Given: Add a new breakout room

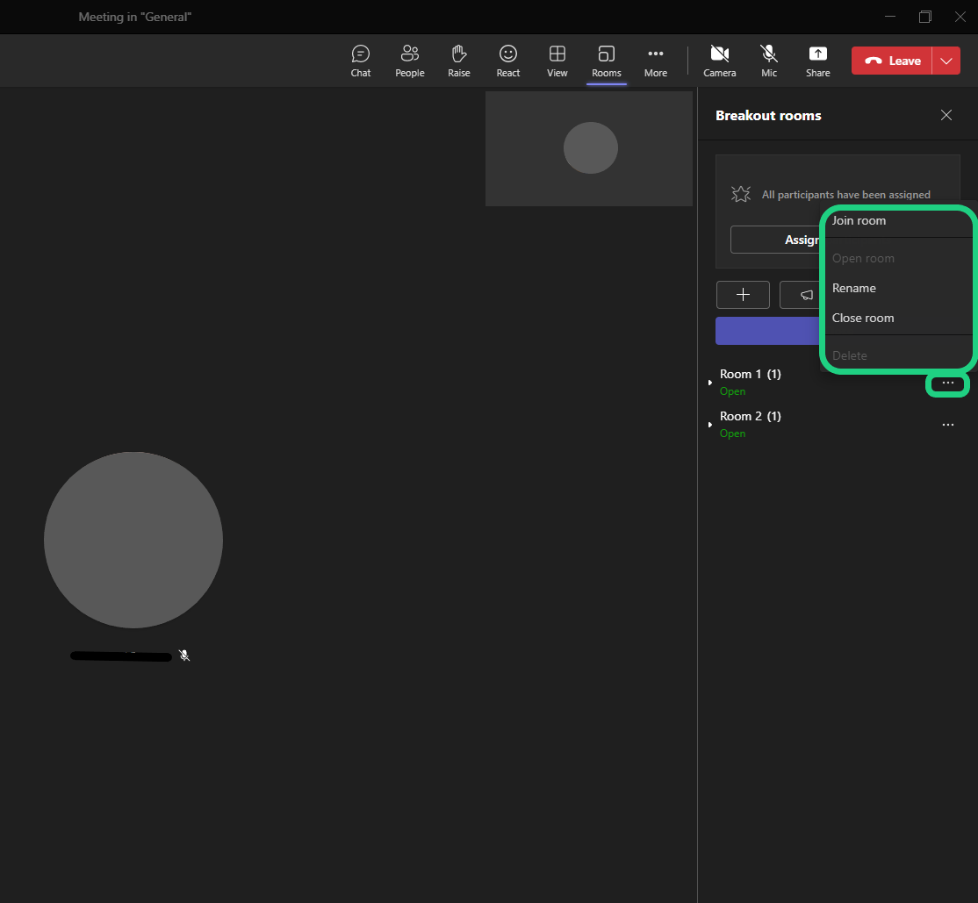Looking at the screenshot, I should [743, 295].
